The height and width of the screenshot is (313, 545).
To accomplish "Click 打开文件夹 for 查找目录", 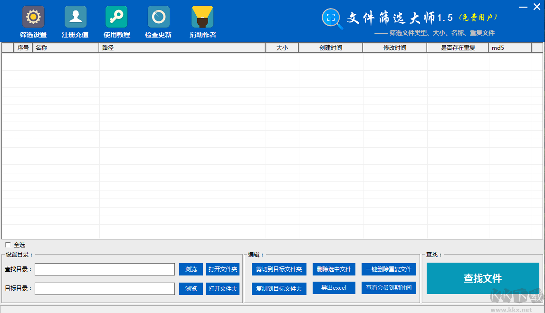I will 223,269.
